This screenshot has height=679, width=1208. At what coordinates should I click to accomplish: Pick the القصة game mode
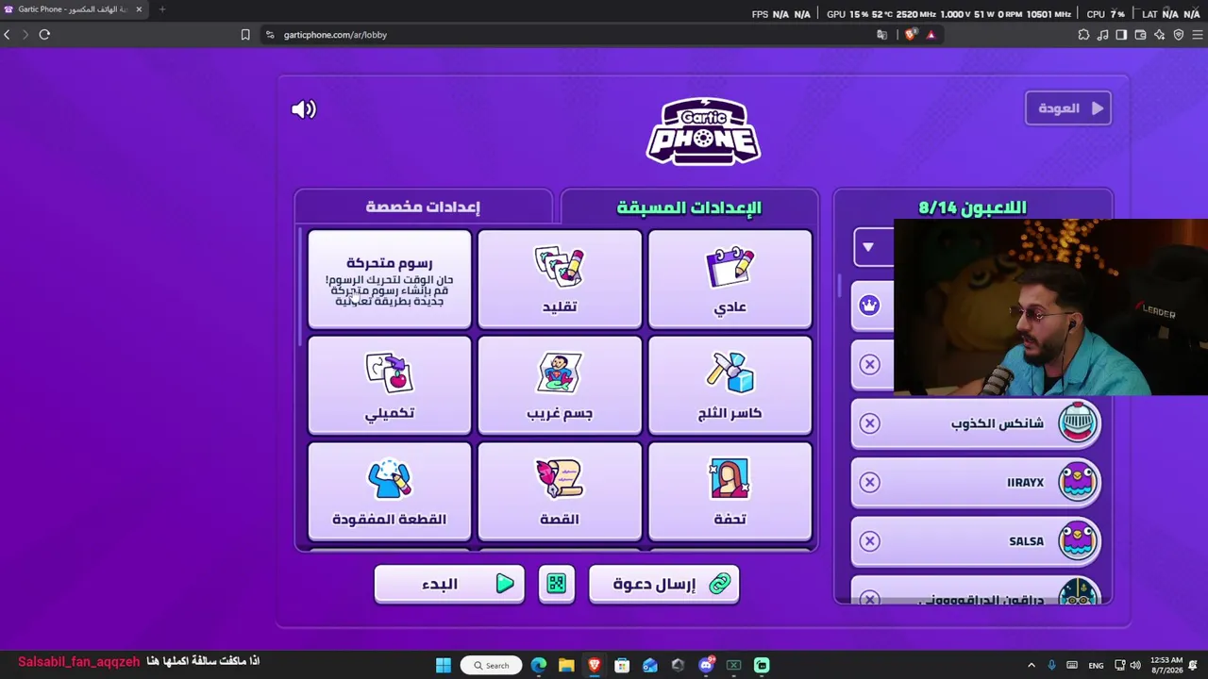click(560, 492)
